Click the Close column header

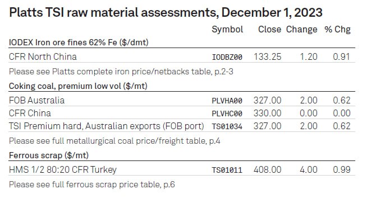(x=269, y=30)
